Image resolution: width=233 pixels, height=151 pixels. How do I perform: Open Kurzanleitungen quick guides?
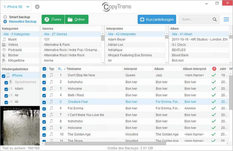coord(157,19)
